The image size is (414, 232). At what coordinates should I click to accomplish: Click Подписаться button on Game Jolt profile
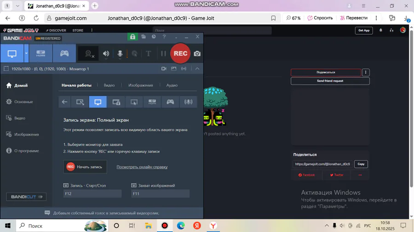(x=326, y=72)
